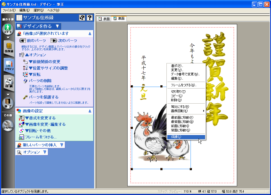Click the 反転 flip icon

coord(25,74)
